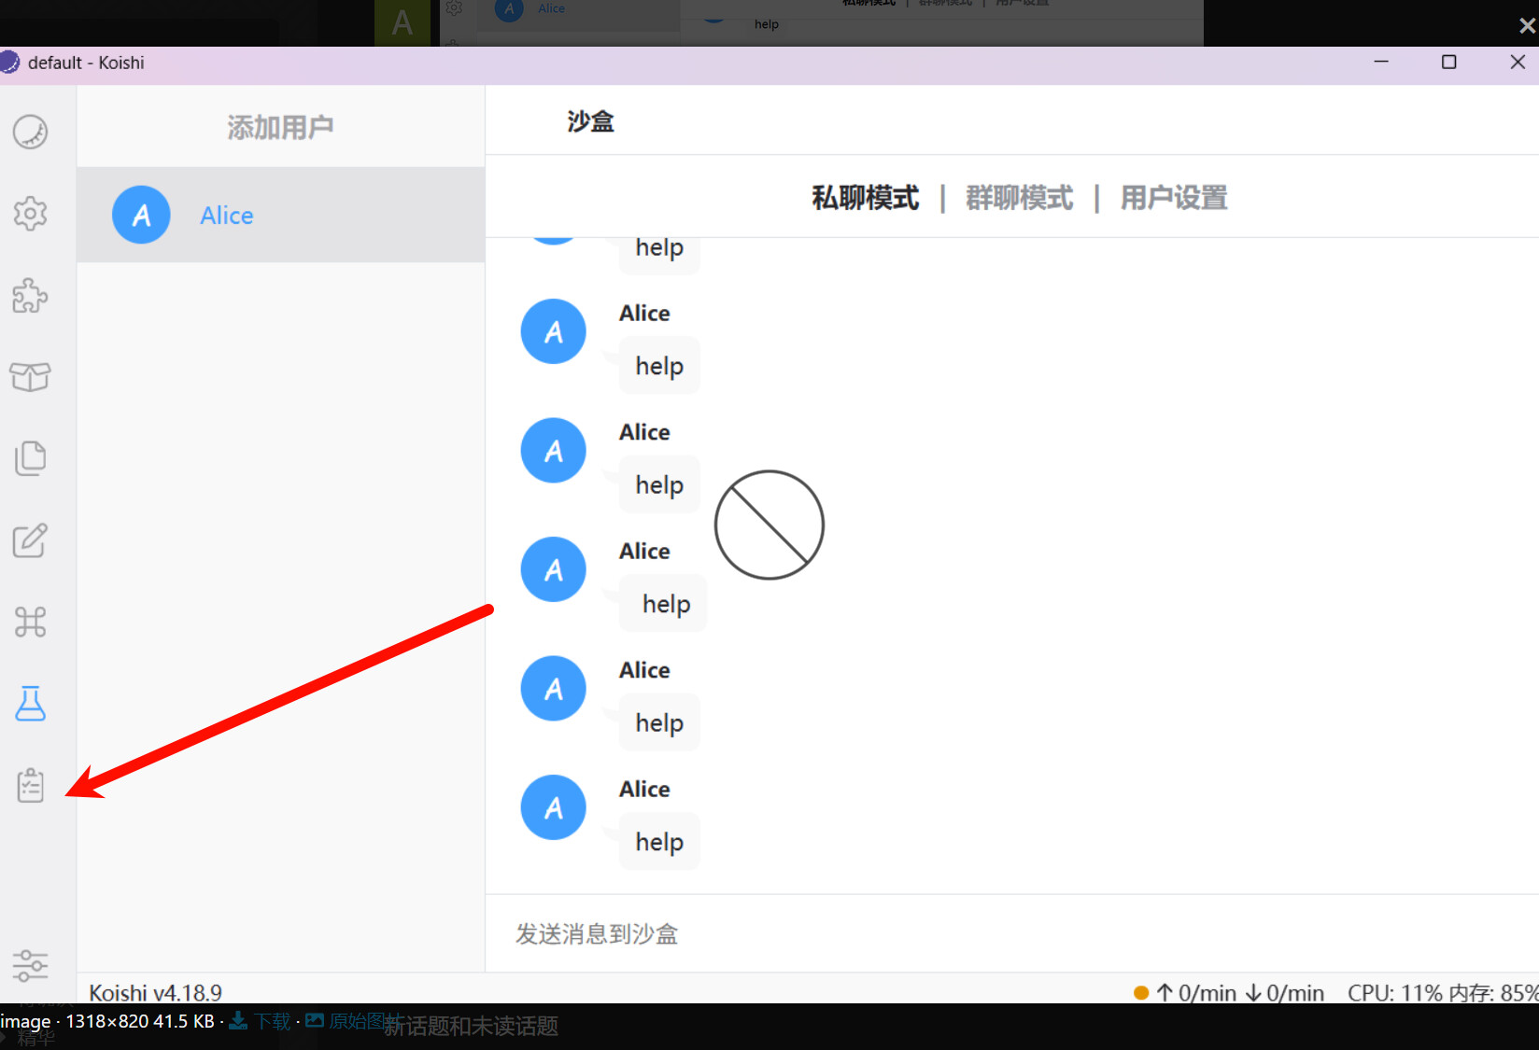
Task: Open the commands (⌘) icon in sidebar
Action: coord(30,622)
